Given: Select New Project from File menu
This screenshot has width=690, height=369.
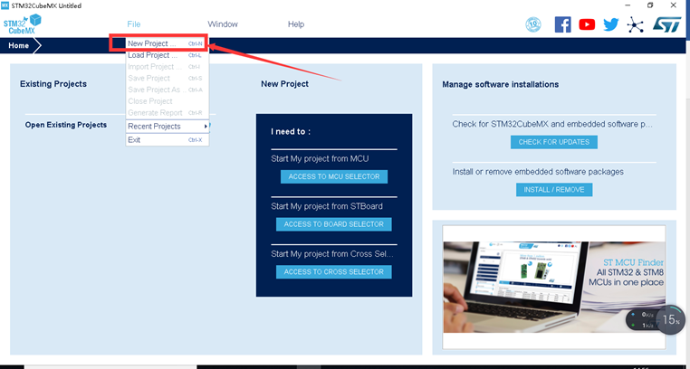Looking at the screenshot, I should coord(168,43).
